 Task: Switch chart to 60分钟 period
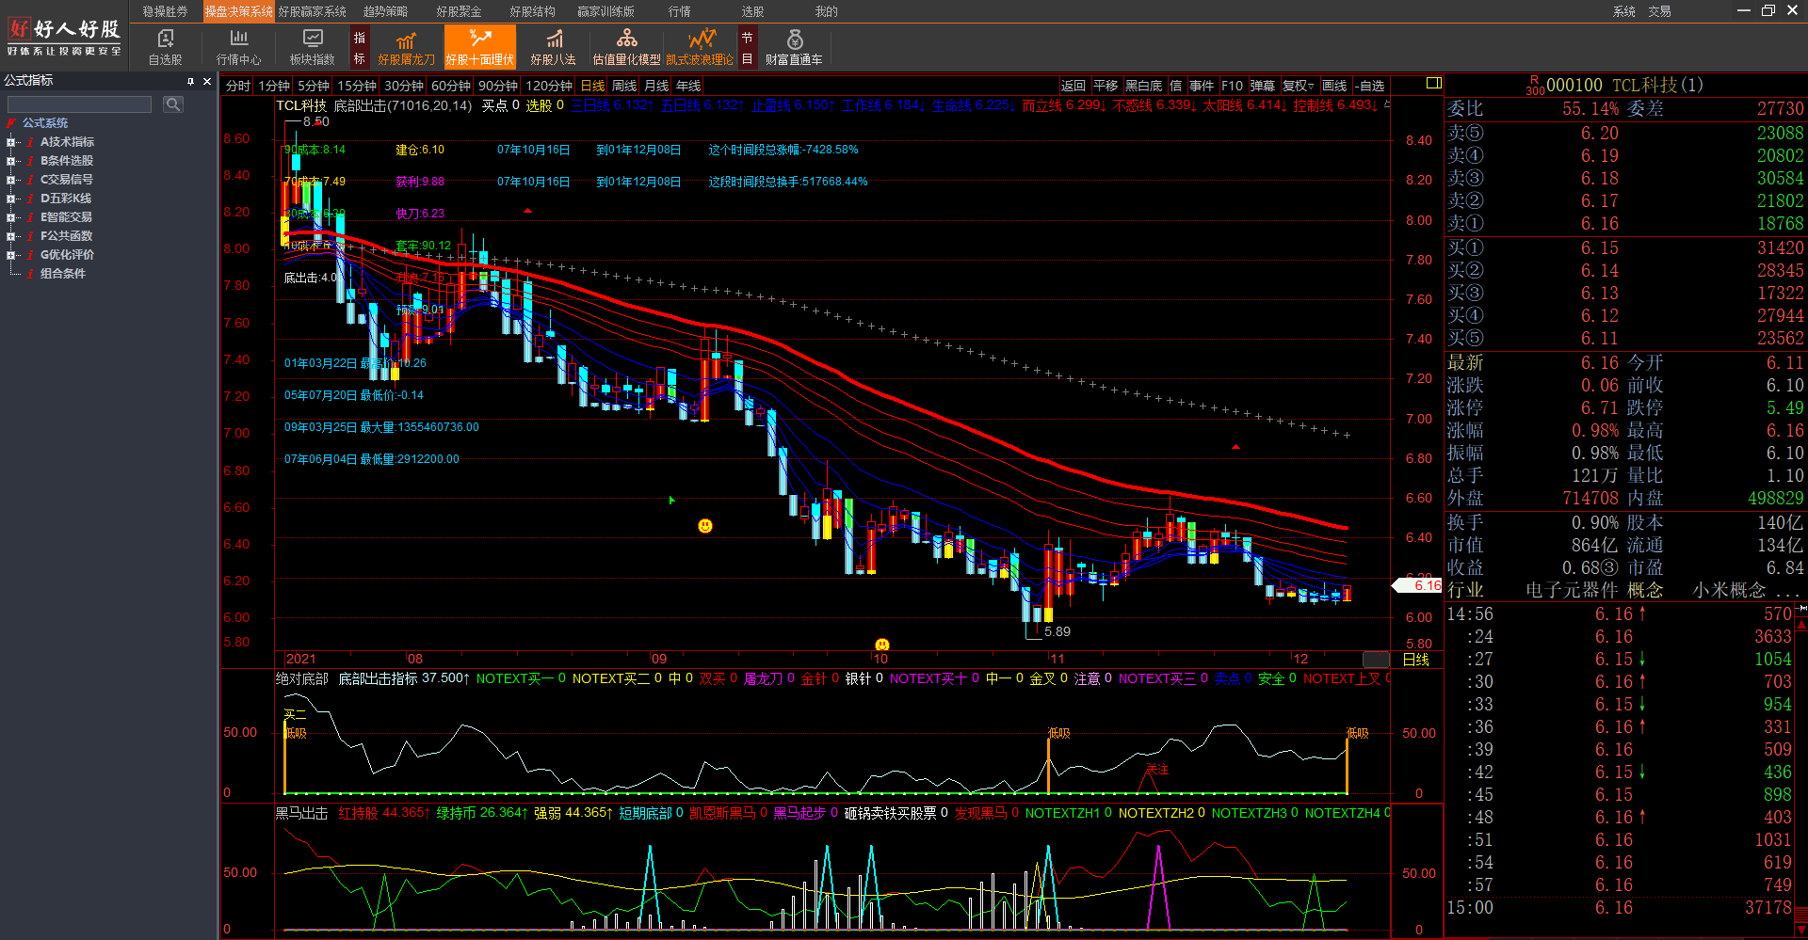point(451,86)
